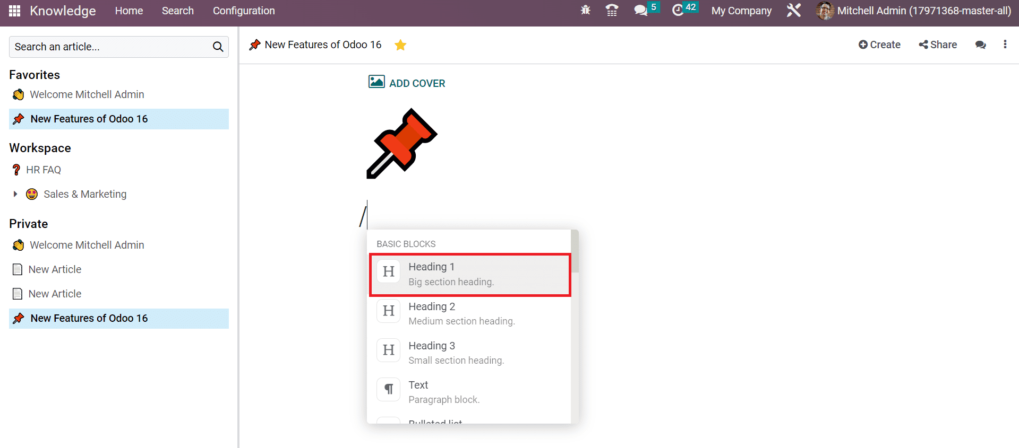Open the VoIP phone icon
This screenshot has height=448, width=1019.
[612, 11]
